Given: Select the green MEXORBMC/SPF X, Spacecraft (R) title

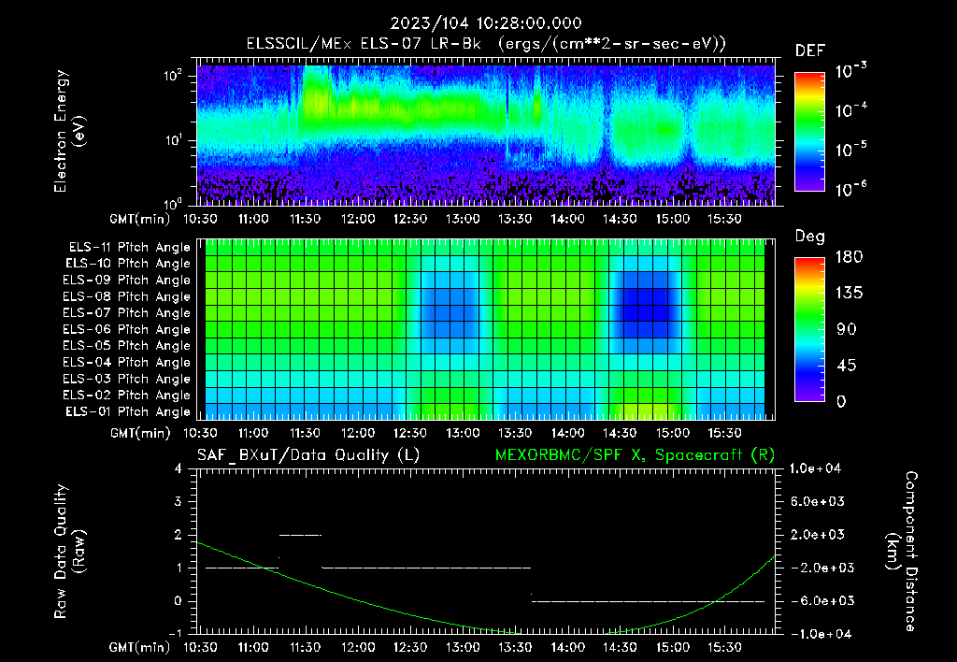Looking at the screenshot, I should pyautogui.click(x=635, y=455).
